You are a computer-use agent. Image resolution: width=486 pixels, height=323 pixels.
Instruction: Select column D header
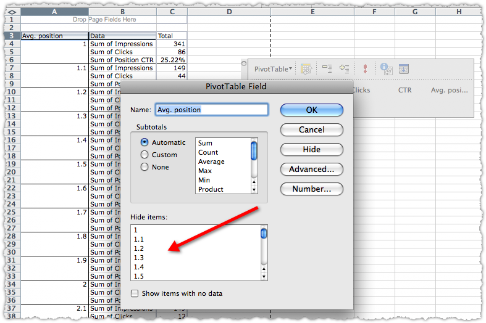[x=229, y=12]
